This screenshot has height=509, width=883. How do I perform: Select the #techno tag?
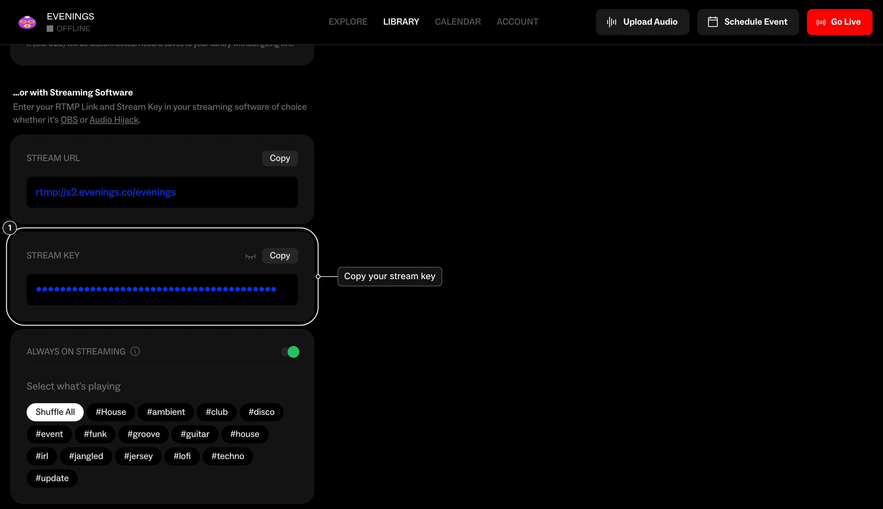pyautogui.click(x=228, y=456)
